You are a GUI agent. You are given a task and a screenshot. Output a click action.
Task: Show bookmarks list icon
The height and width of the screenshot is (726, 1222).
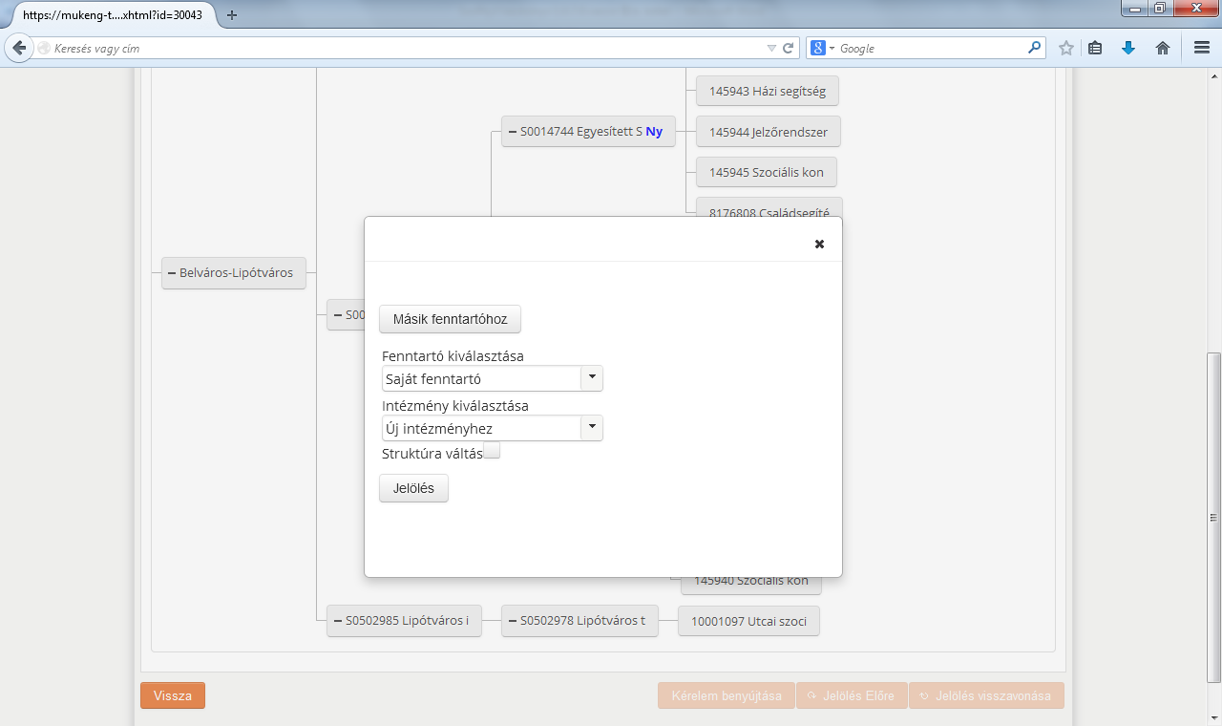[1096, 48]
